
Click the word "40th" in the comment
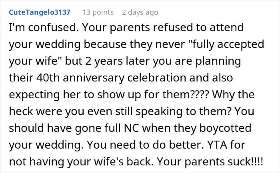pos(48,78)
